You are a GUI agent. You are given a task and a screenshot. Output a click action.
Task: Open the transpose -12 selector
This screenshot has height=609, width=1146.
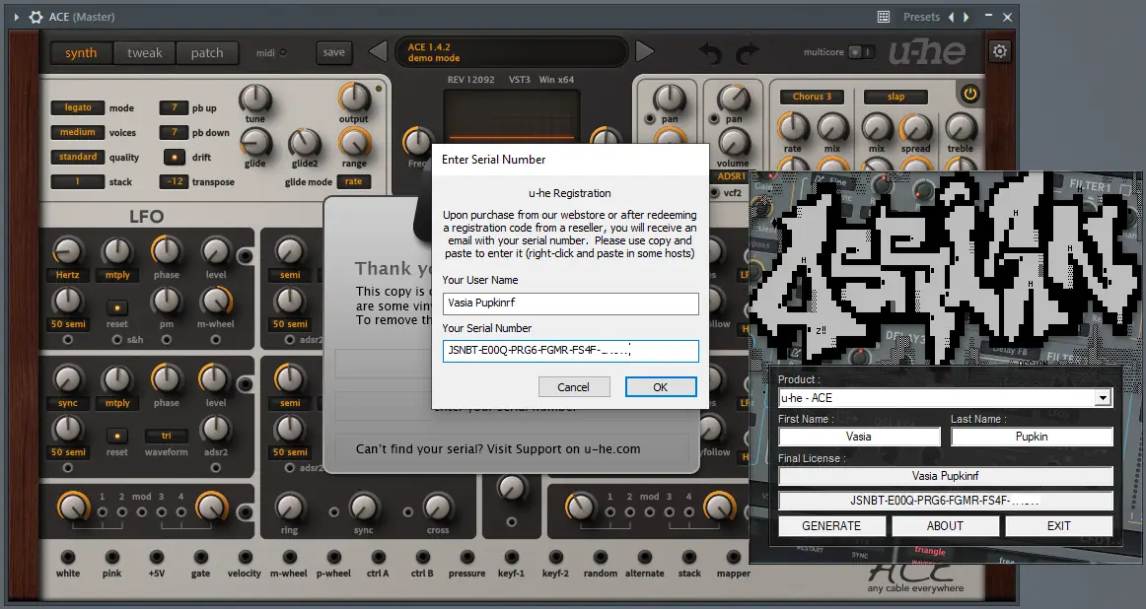[174, 182]
